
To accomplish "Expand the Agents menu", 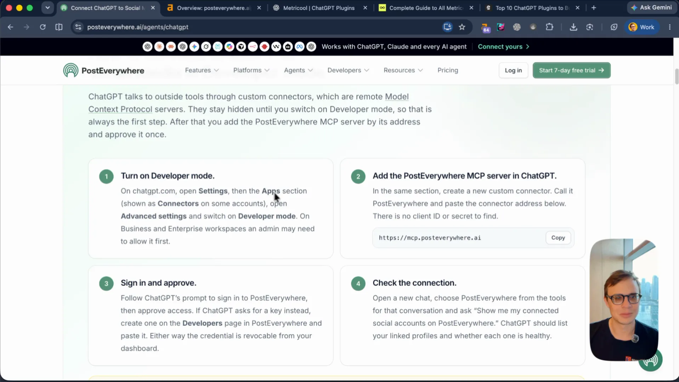I will pyautogui.click(x=298, y=70).
